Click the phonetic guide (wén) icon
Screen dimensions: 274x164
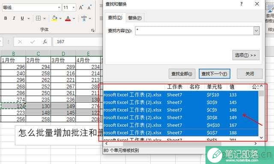(84, 18)
